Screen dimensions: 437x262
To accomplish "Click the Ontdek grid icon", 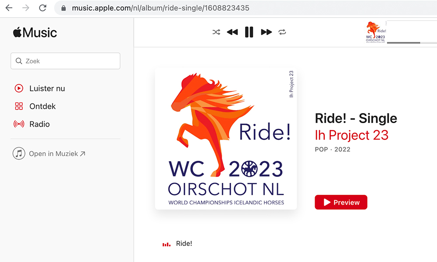I will [x=19, y=106].
